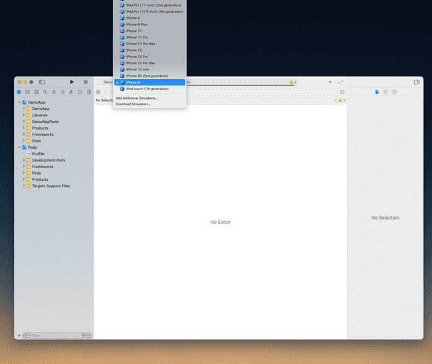Viewport: 432px width, 364px height.
Task: Open the Breakpoint navigator icon
Action: click(x=80, y=92)
